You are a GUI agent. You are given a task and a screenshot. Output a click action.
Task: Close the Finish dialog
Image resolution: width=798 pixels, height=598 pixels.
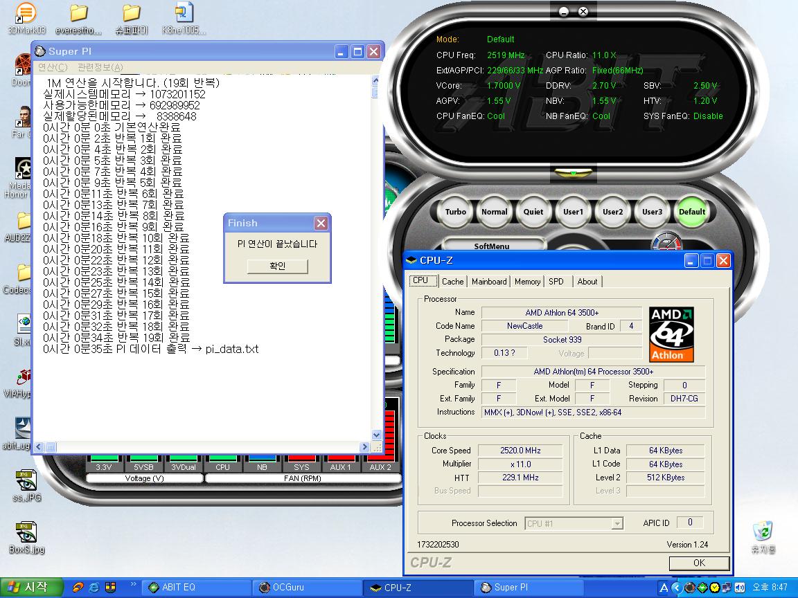tap(321, 224)
